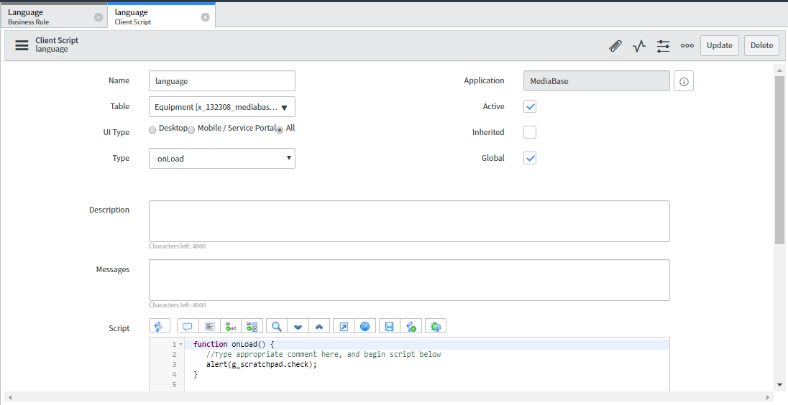Image resolution: width=788 pixels, height=405 pixels.
Task: Uncheck the Active checkbox
Action: 530,106
